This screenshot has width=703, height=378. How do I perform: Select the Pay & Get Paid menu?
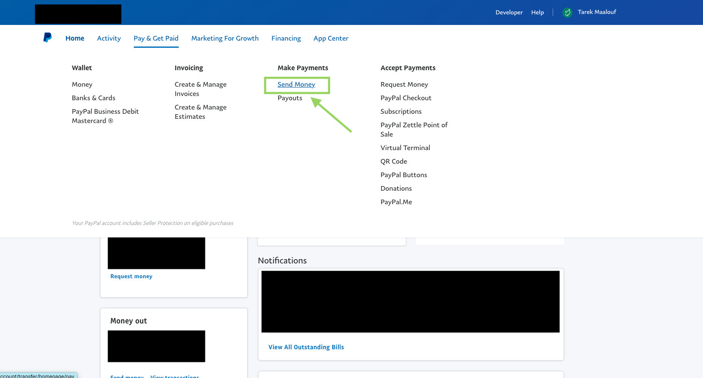[156, 38]
